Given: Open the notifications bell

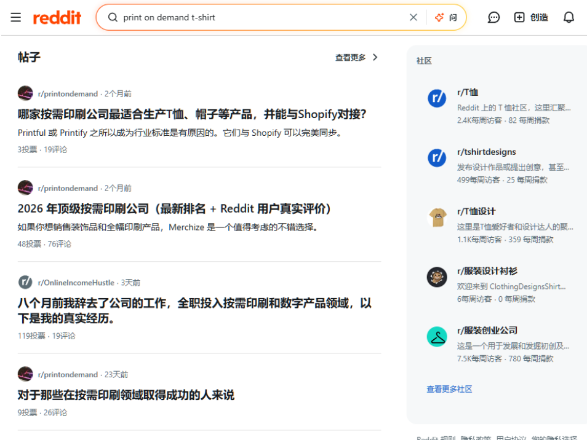Looking at the screenshot, I should pyautogui.click(x=569, y=17).
